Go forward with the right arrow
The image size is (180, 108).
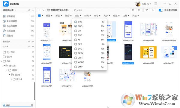[43, 10]
